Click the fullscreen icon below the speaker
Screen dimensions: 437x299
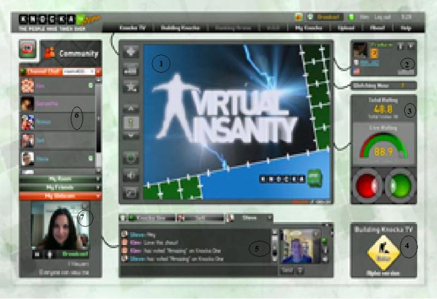tap(131, 193)
